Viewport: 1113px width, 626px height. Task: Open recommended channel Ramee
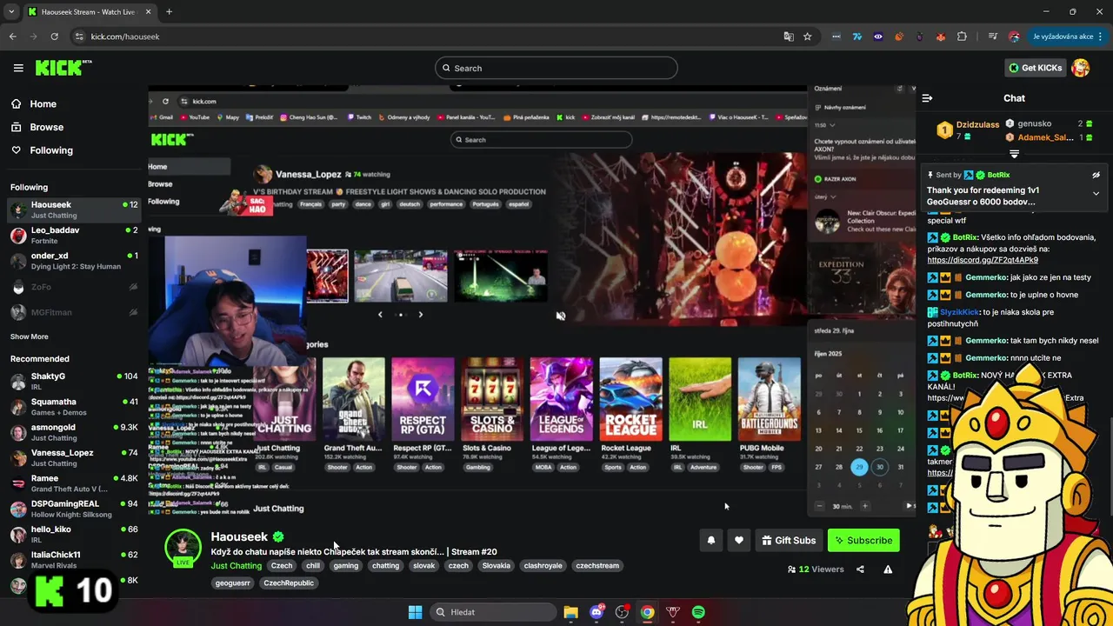[74, 483]
